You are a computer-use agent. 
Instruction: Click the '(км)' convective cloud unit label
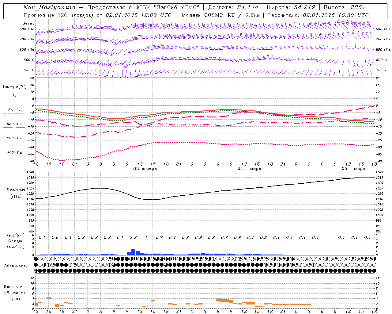click(16, 299)
